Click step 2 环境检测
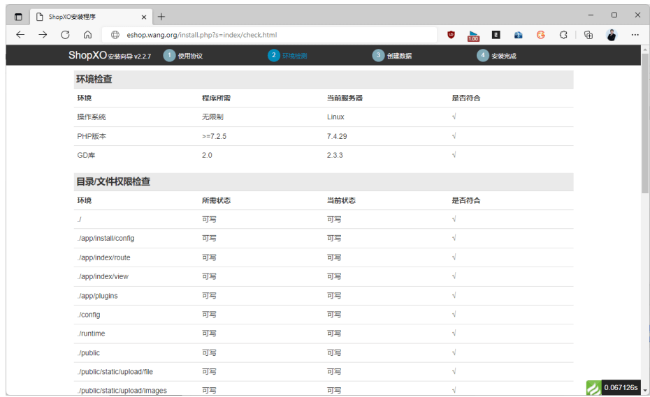Image resolution: width=650 pixels, height=397 pixels. (x=288, y=56)
